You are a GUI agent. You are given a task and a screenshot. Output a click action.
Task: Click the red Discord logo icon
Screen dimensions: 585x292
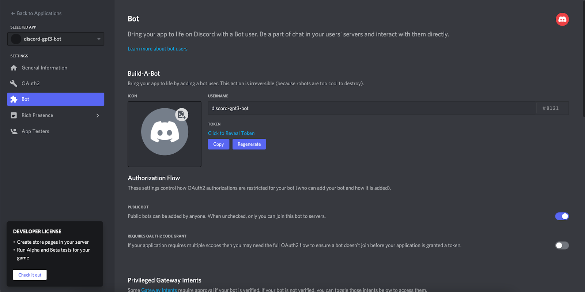[x=562, y=19]
